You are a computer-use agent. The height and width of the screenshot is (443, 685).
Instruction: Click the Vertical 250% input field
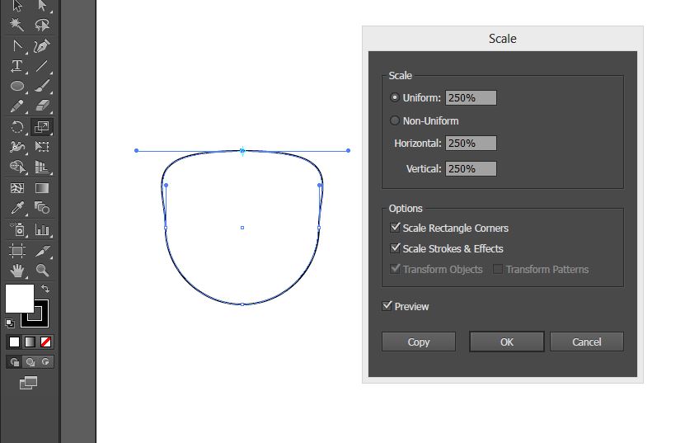471,169
